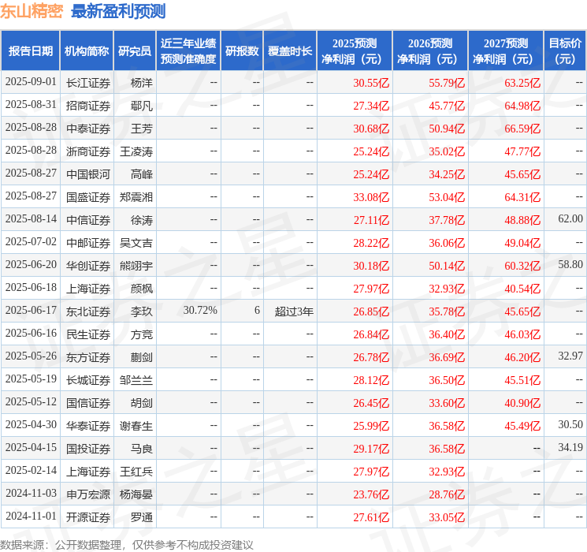Click analyst name 颜枫
This screenshot has width=587, height=552.
pos(142,289)
